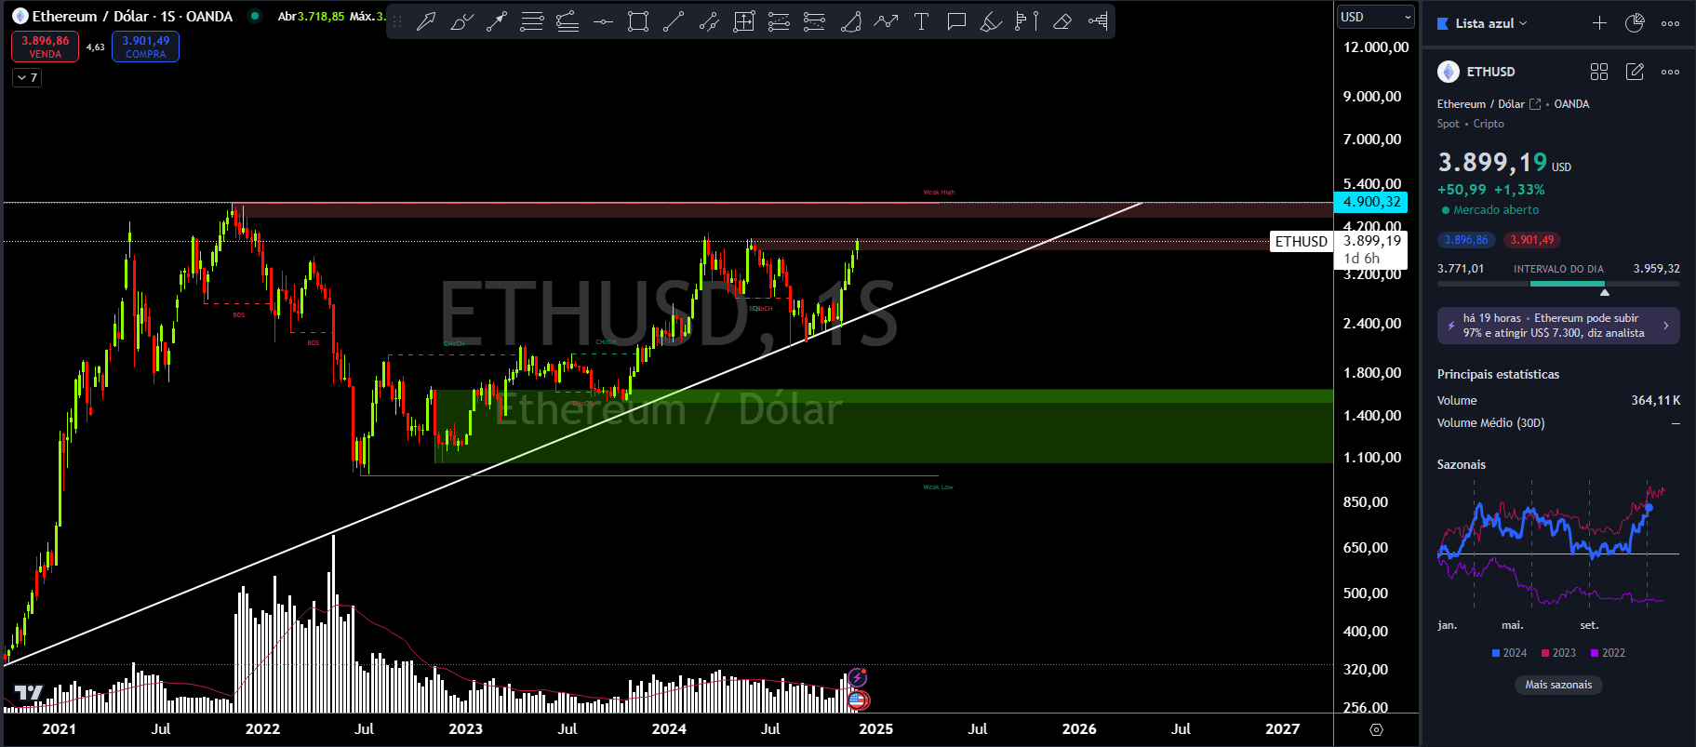Viewport: 1696px width, 747px height.
Task: Select the callout comment tool
Action: 956,21
